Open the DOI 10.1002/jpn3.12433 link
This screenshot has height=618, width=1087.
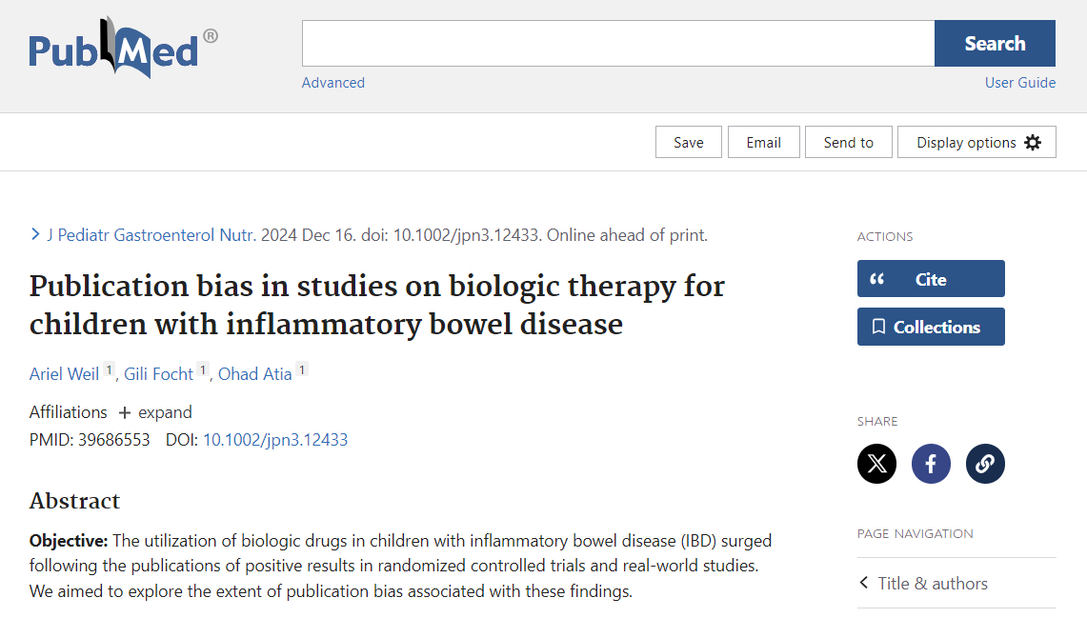[x=275, y=440]
